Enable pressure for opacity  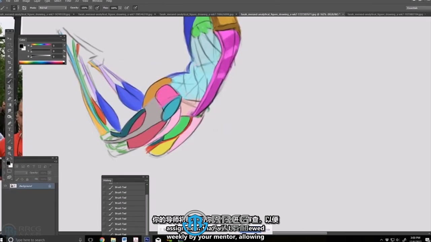[x=97, y=8]
